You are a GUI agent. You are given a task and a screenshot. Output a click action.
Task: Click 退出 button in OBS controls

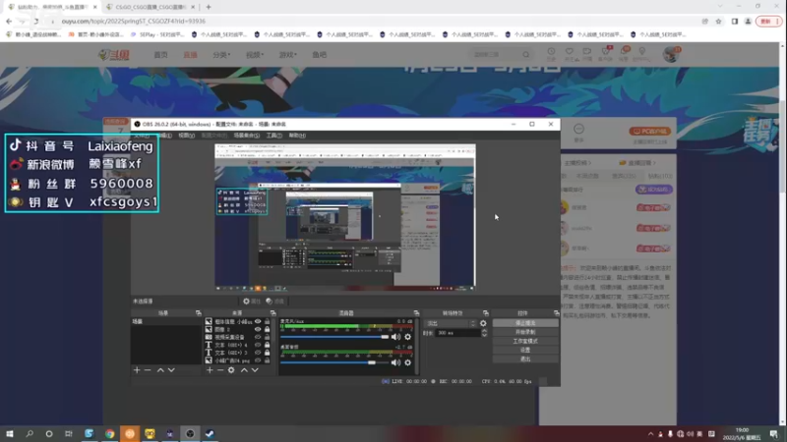click(x=525, y=359)
